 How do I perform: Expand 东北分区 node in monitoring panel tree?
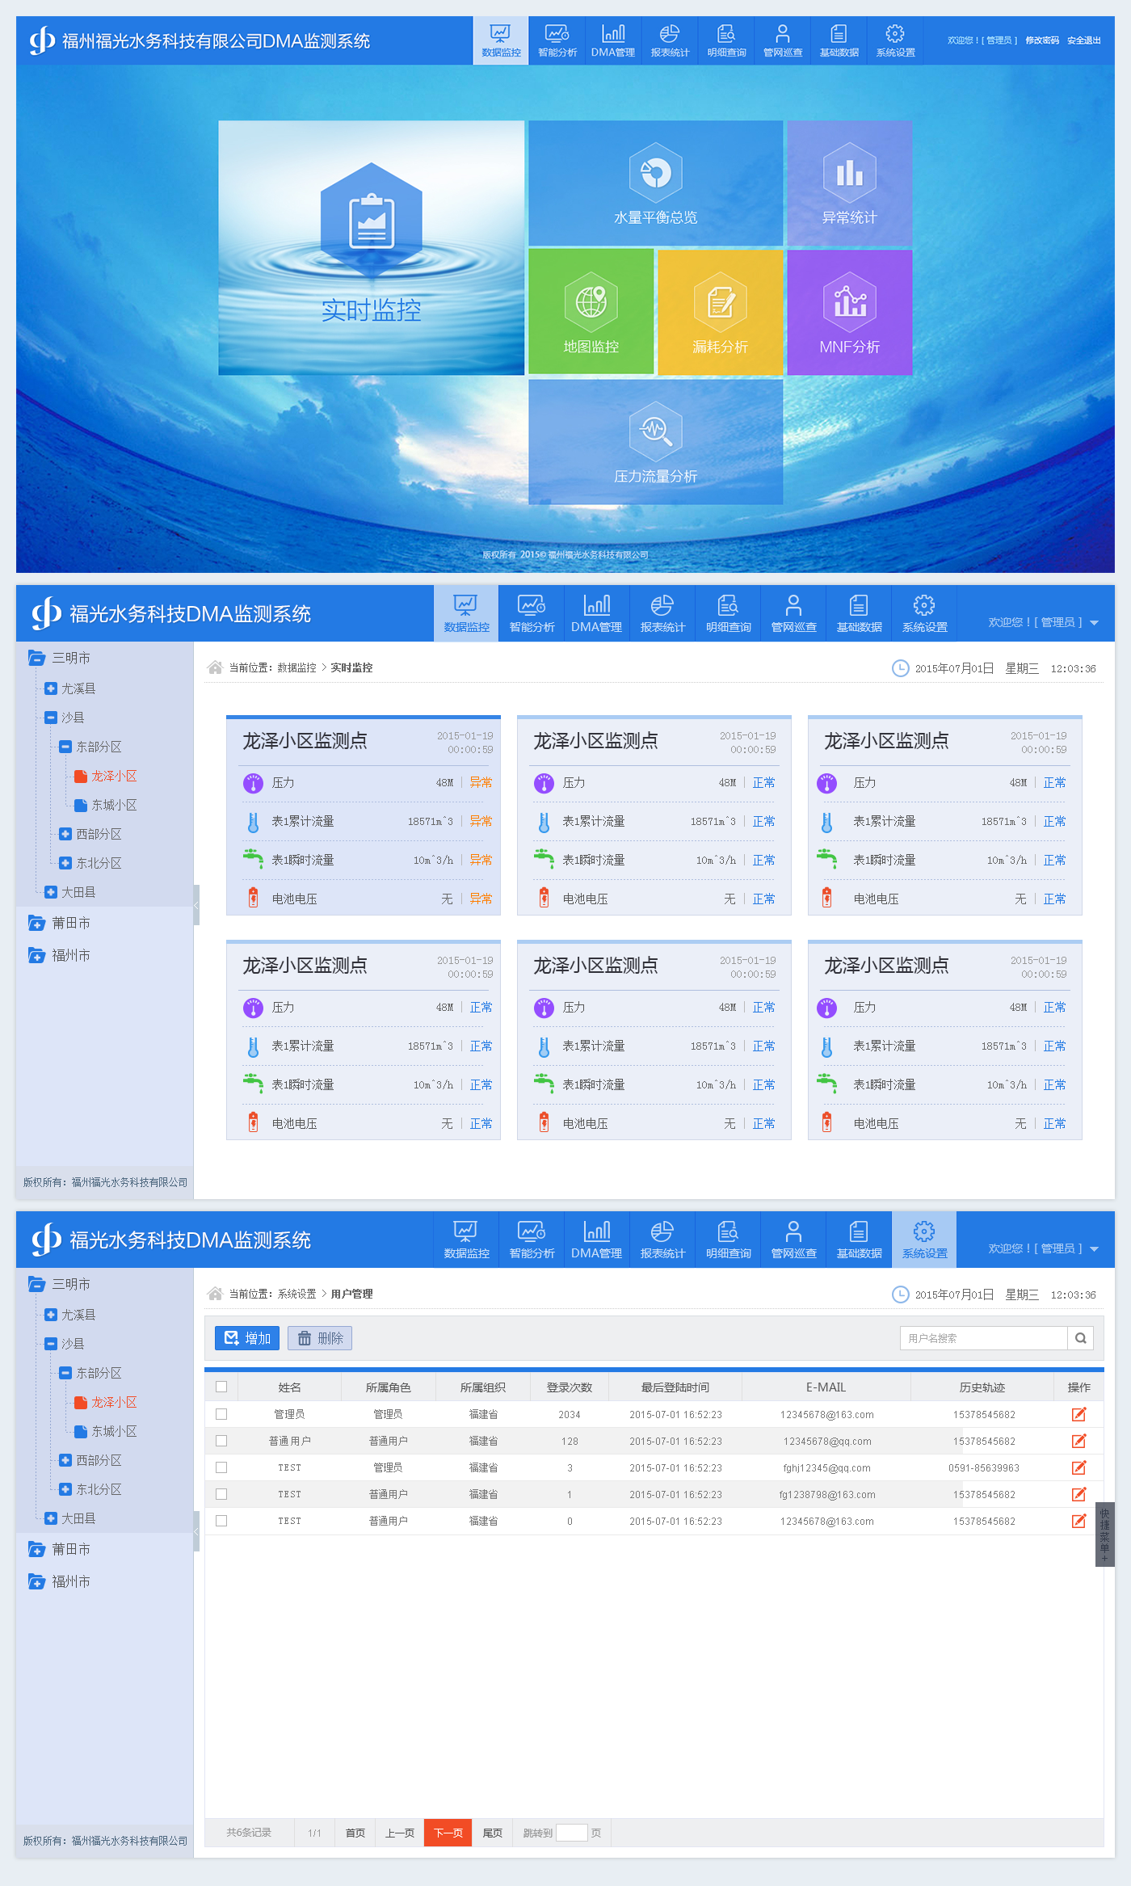65,863
